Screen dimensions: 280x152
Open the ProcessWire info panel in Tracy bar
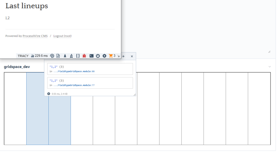click(x=52, y=56)
